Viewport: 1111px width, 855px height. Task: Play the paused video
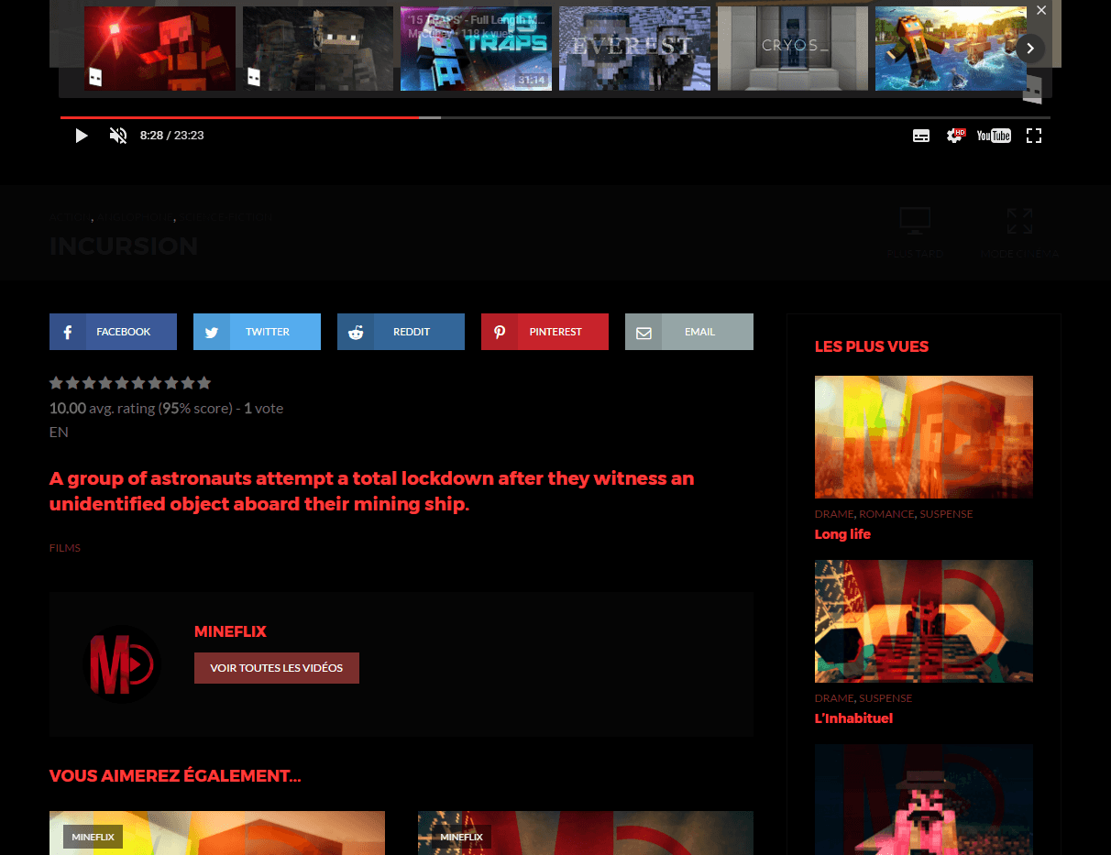click(x=82, y=136)
